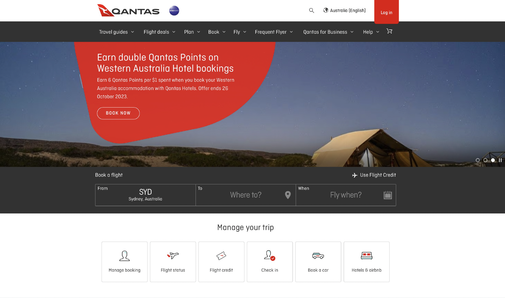Open the Manage booking card

(x=125, y=262)
